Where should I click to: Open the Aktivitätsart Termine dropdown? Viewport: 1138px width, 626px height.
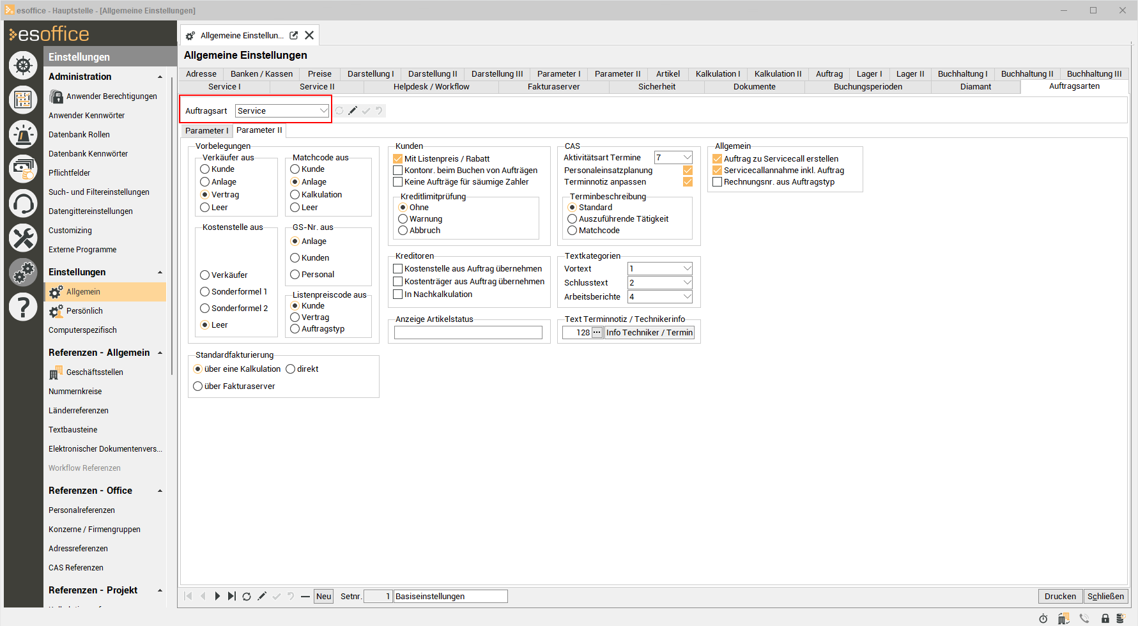(x=687, y=158)
